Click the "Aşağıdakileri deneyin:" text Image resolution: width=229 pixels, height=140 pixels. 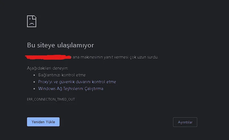point(47,68)
